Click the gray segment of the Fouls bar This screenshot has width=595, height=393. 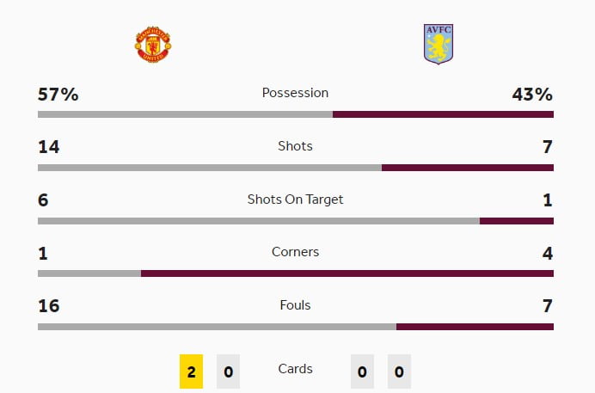pyautogui.click(x=217, y=327)
